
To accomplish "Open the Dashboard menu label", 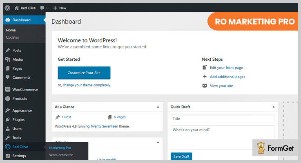I will tap(21, 20).
